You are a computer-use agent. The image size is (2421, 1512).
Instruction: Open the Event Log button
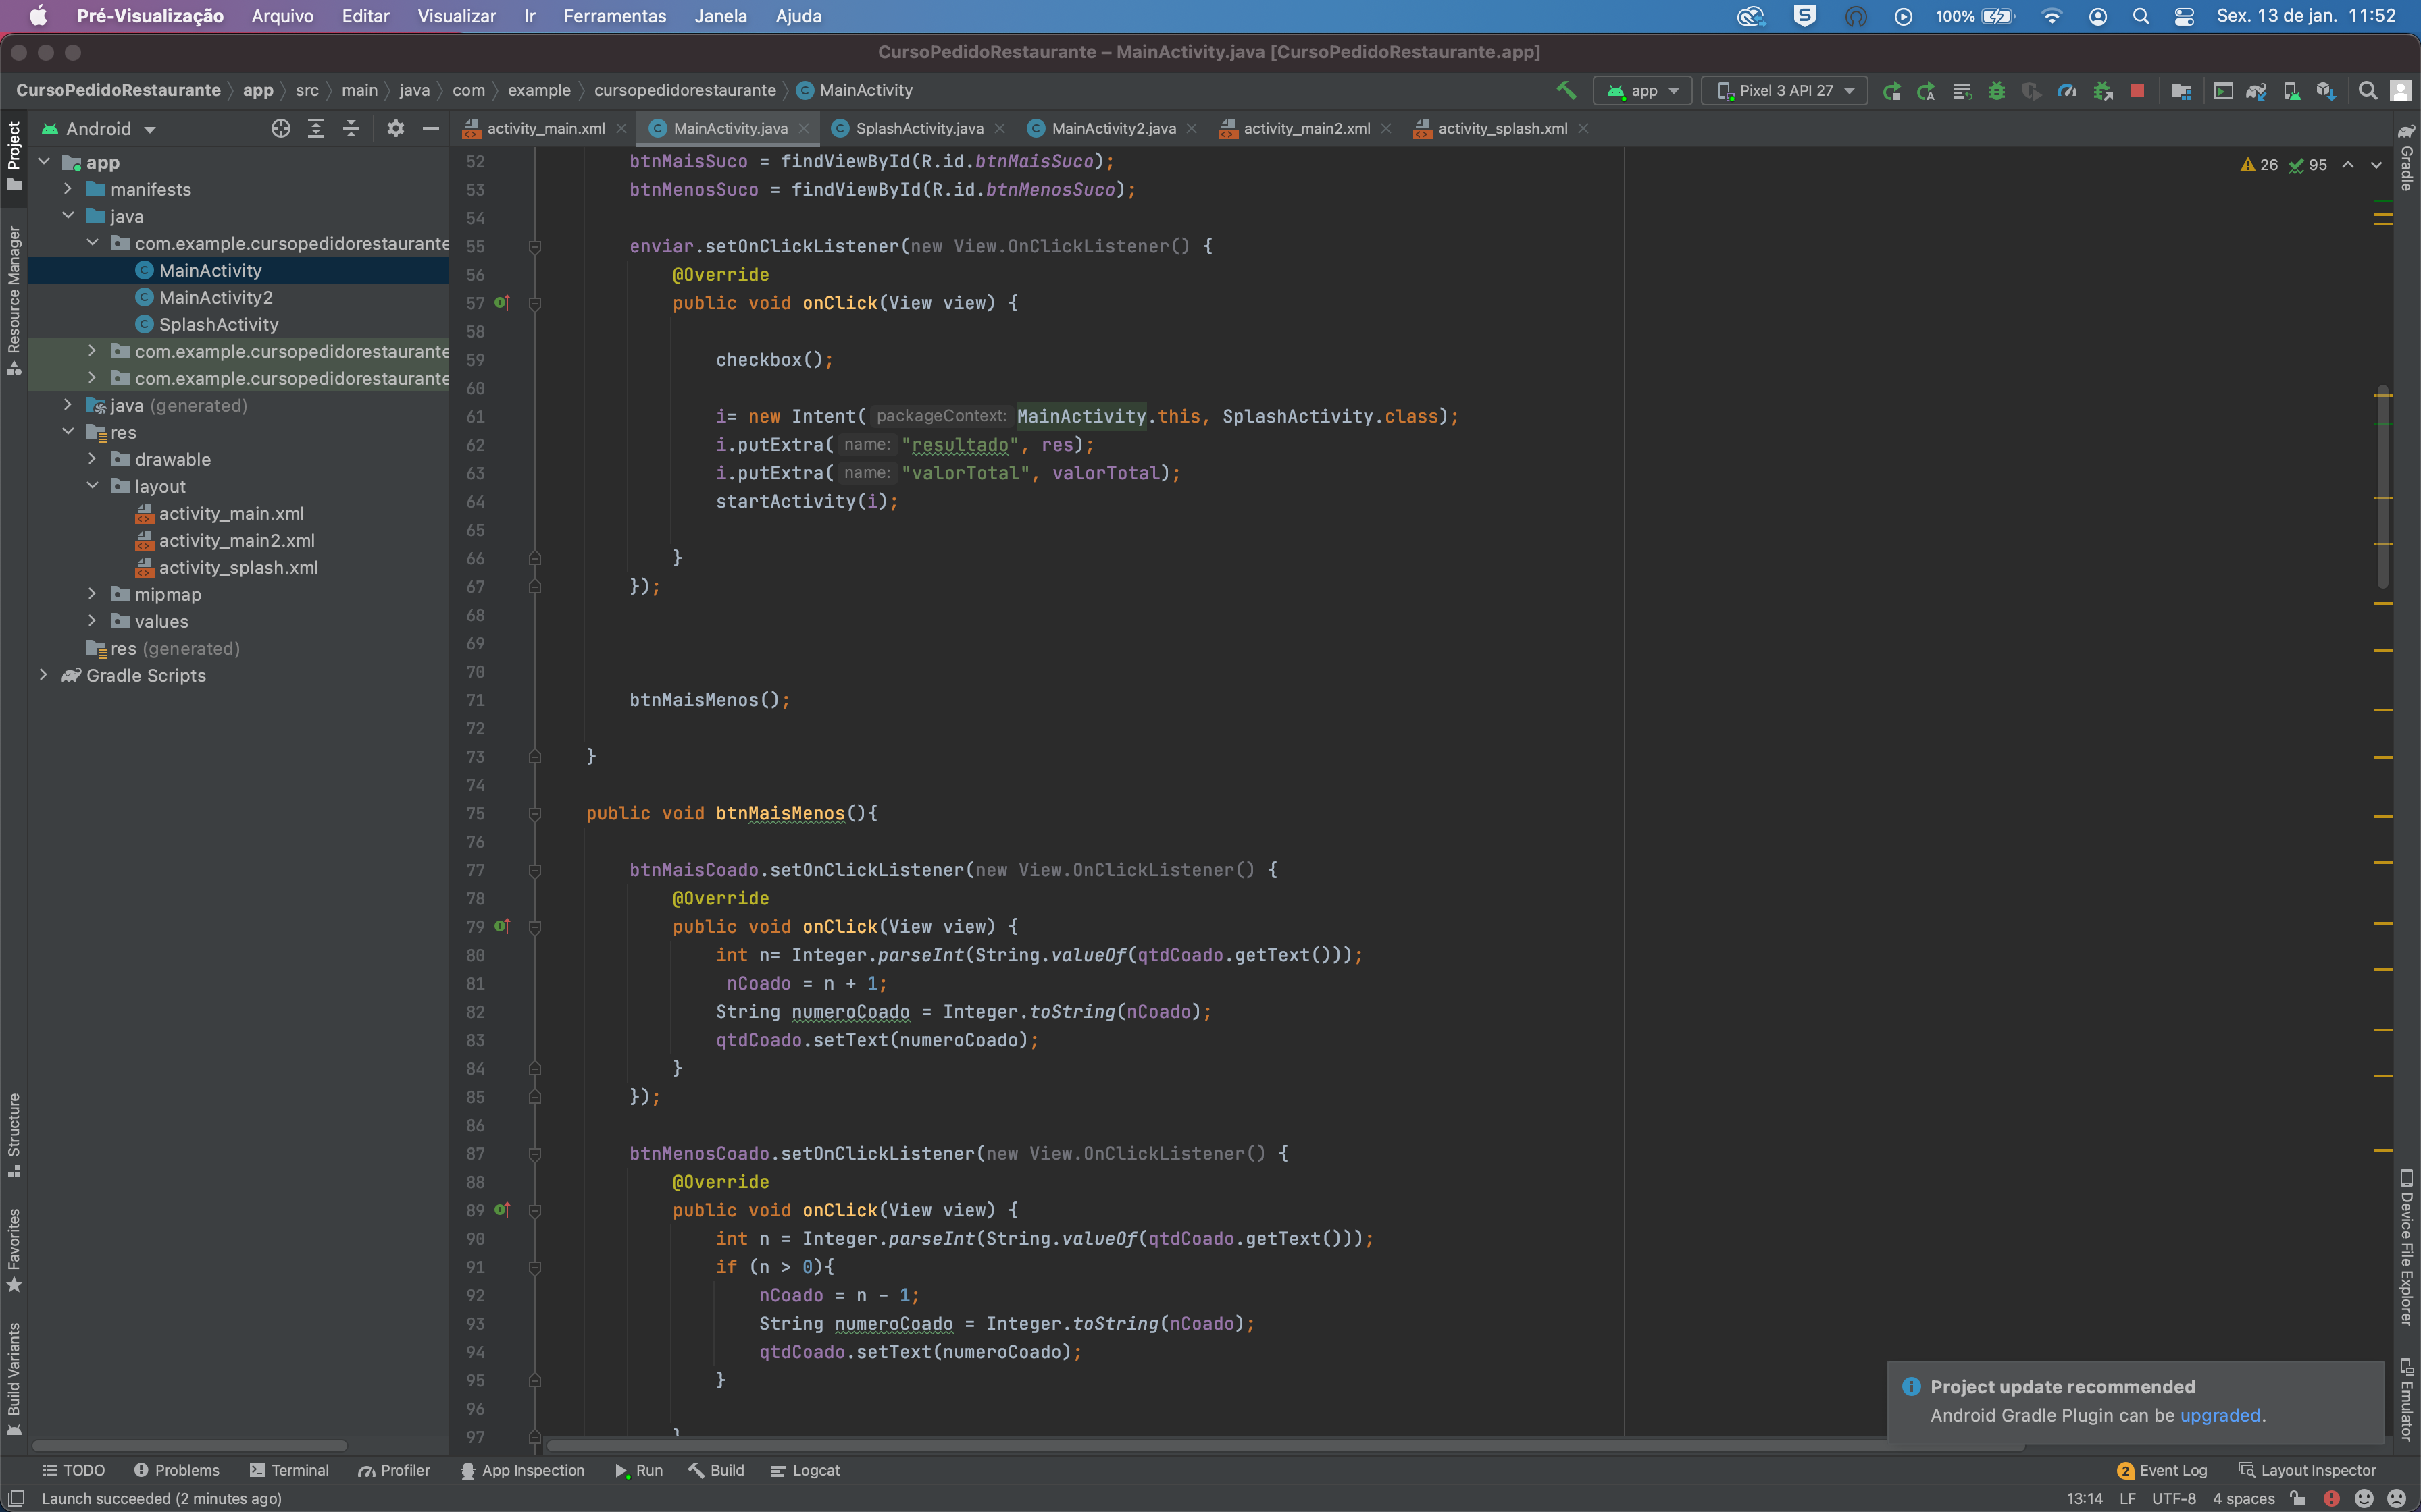(2162, 1470)
